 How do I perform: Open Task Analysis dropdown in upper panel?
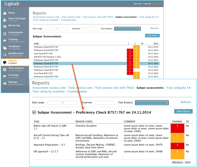[127, 29]
